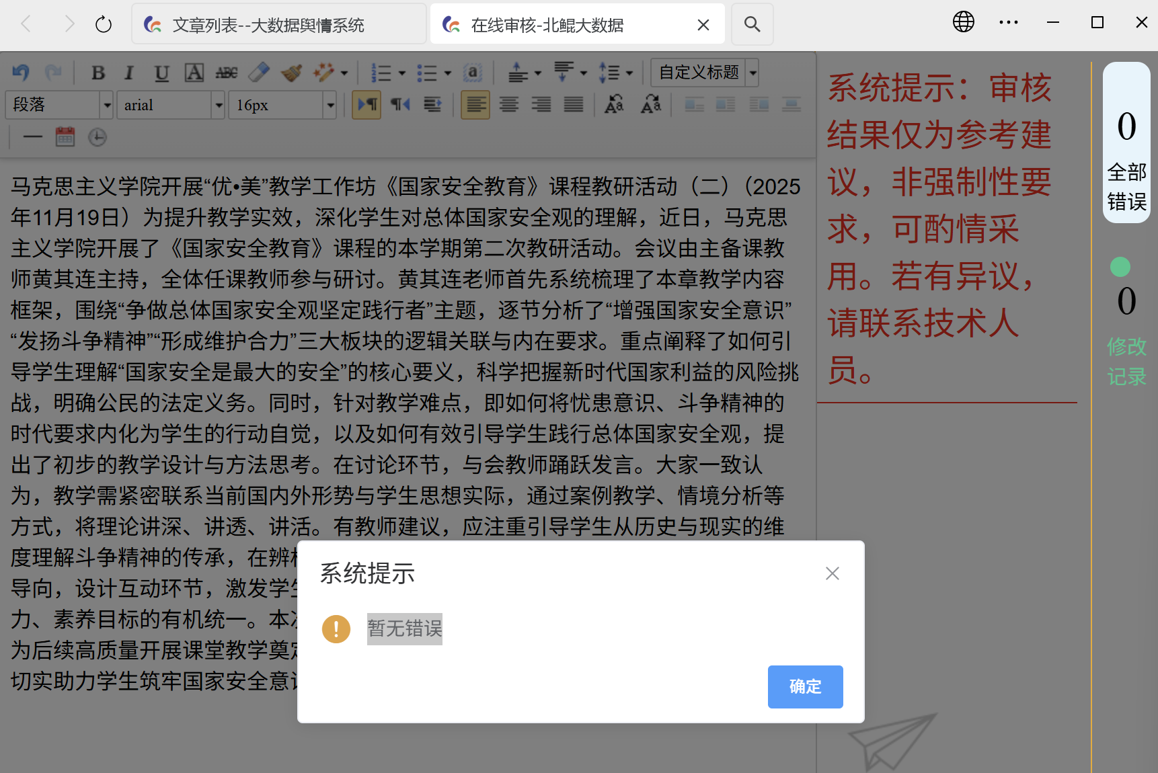
Task: Toggle italic formatting
Action: point(129,72)
